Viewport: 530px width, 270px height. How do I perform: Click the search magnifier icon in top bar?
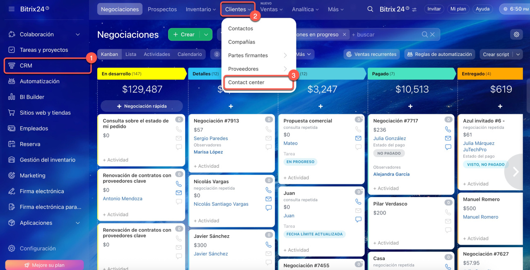point(370,9)
